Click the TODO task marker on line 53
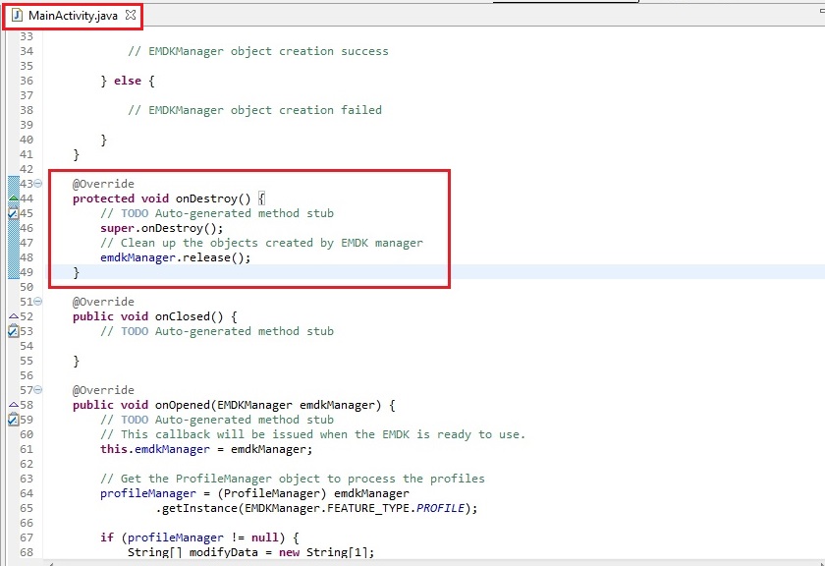The width and height of the screenshot is (825, 566). [x=13, y=331]
